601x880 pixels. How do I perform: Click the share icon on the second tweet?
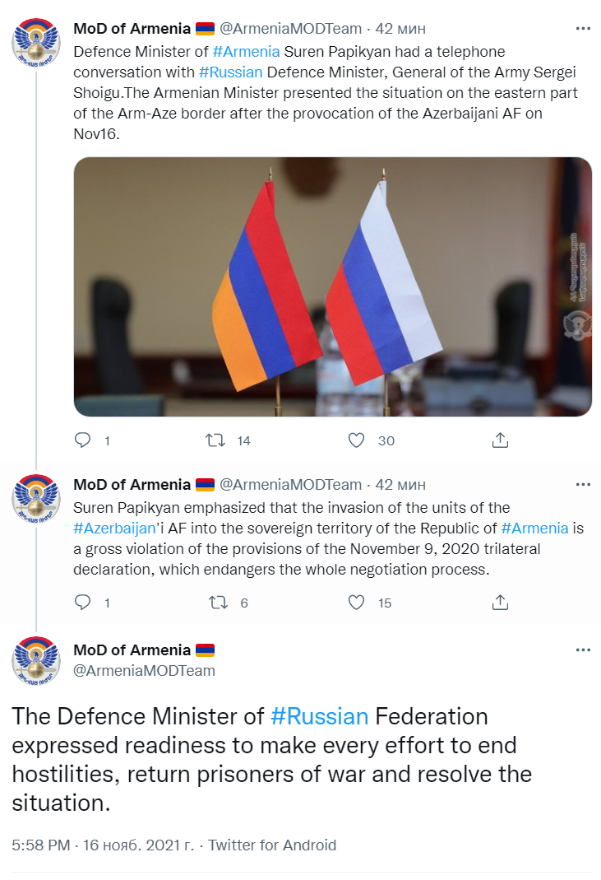point(499,603)
